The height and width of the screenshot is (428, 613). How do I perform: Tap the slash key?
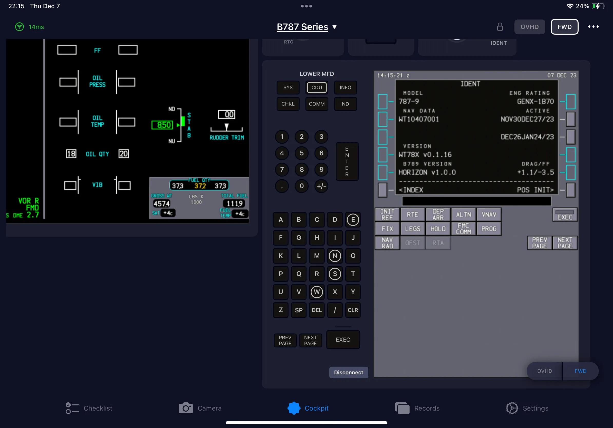tap(335, 310)
